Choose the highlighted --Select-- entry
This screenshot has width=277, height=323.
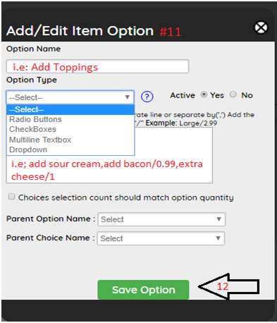pyautogui.click(x=70, y=109)
